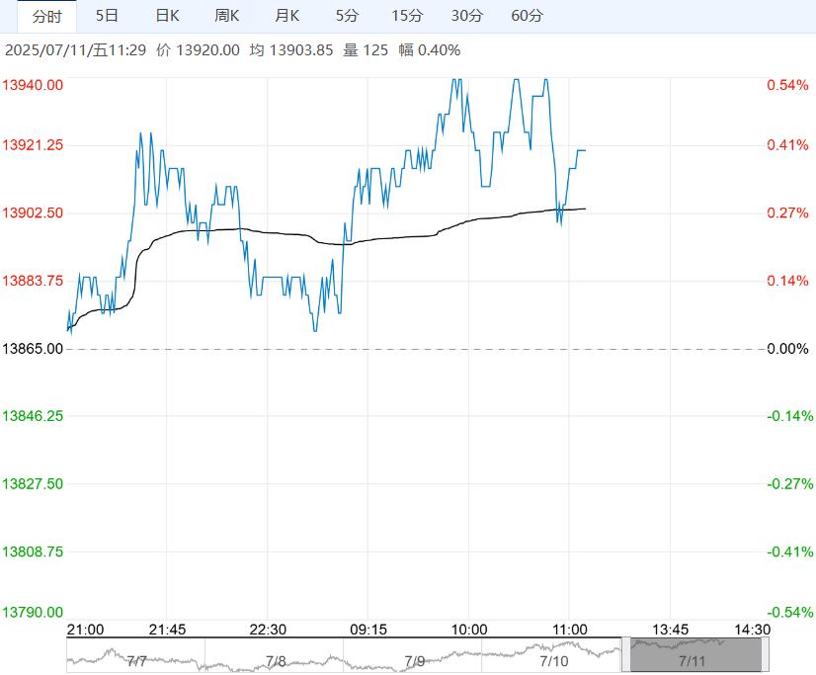Viewport: 816px width, 675px height.
Task: Click the 13940.00 price axis label
Action: click(x=33, y=85)
